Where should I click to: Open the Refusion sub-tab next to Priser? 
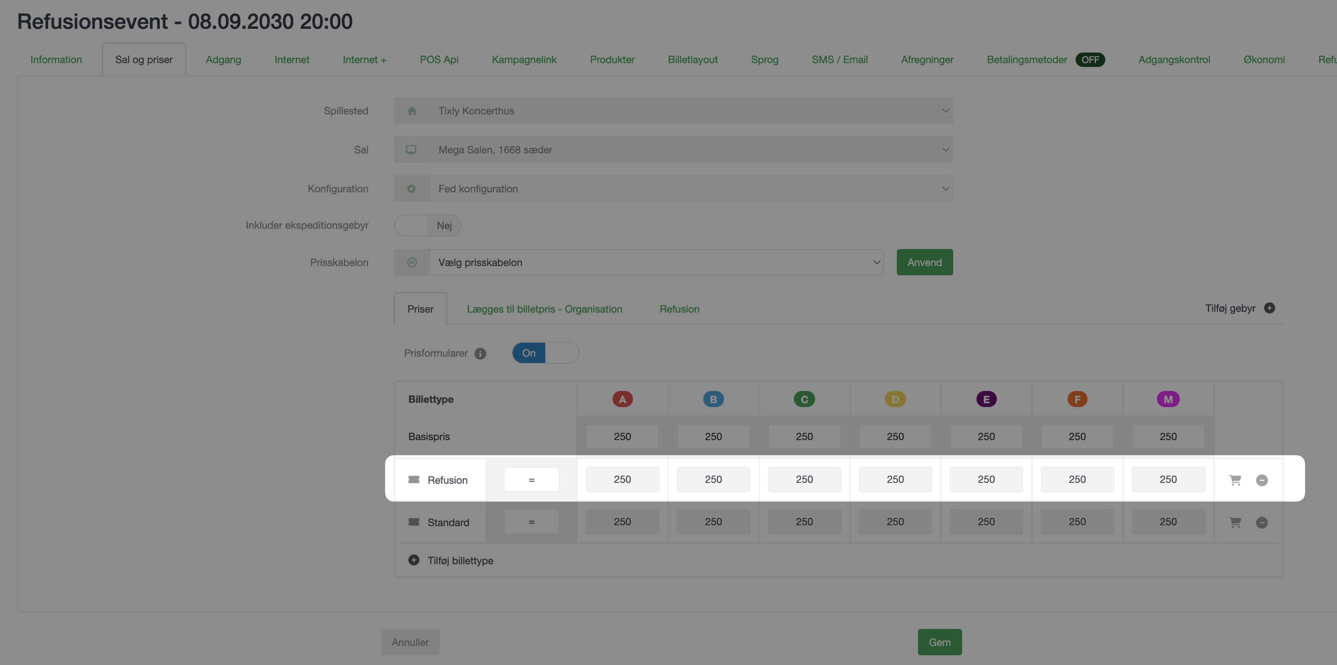coord(680,309)
